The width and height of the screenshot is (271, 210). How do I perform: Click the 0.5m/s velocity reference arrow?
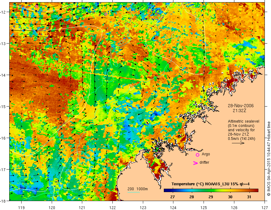[x=238, y=143]
